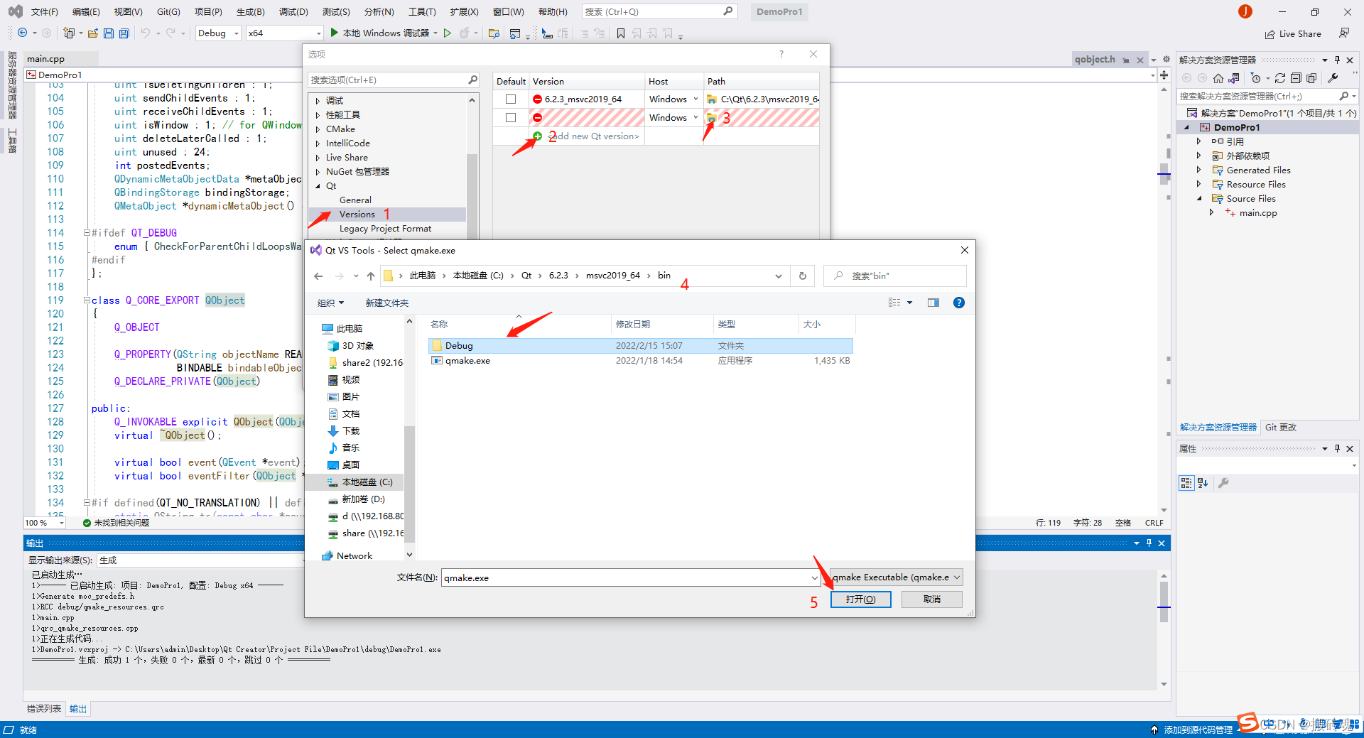Open the 组织 (Organize) dropdown in file dialog

pos(330,303)
